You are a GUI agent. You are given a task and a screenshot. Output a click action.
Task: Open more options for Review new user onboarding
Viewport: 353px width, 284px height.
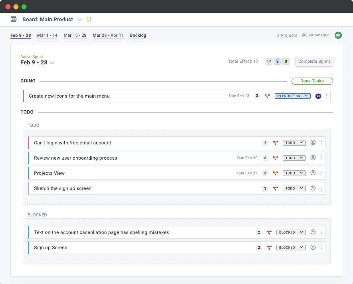tap(321, 158)
